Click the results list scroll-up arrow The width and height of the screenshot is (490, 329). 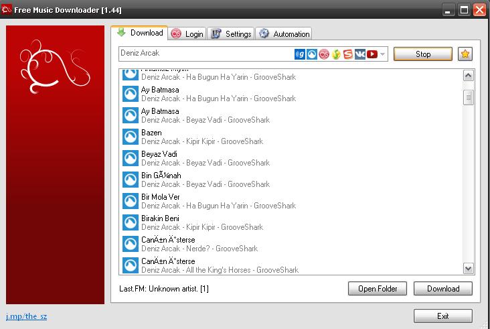coord(468,75)
